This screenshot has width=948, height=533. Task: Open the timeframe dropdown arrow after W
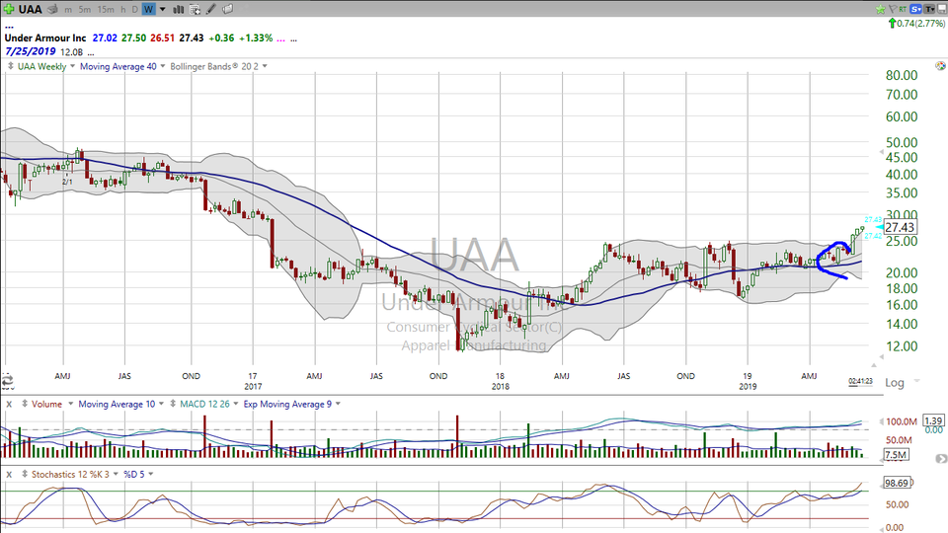coord(163,9)
